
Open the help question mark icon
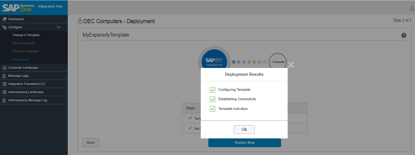(404, 35)
